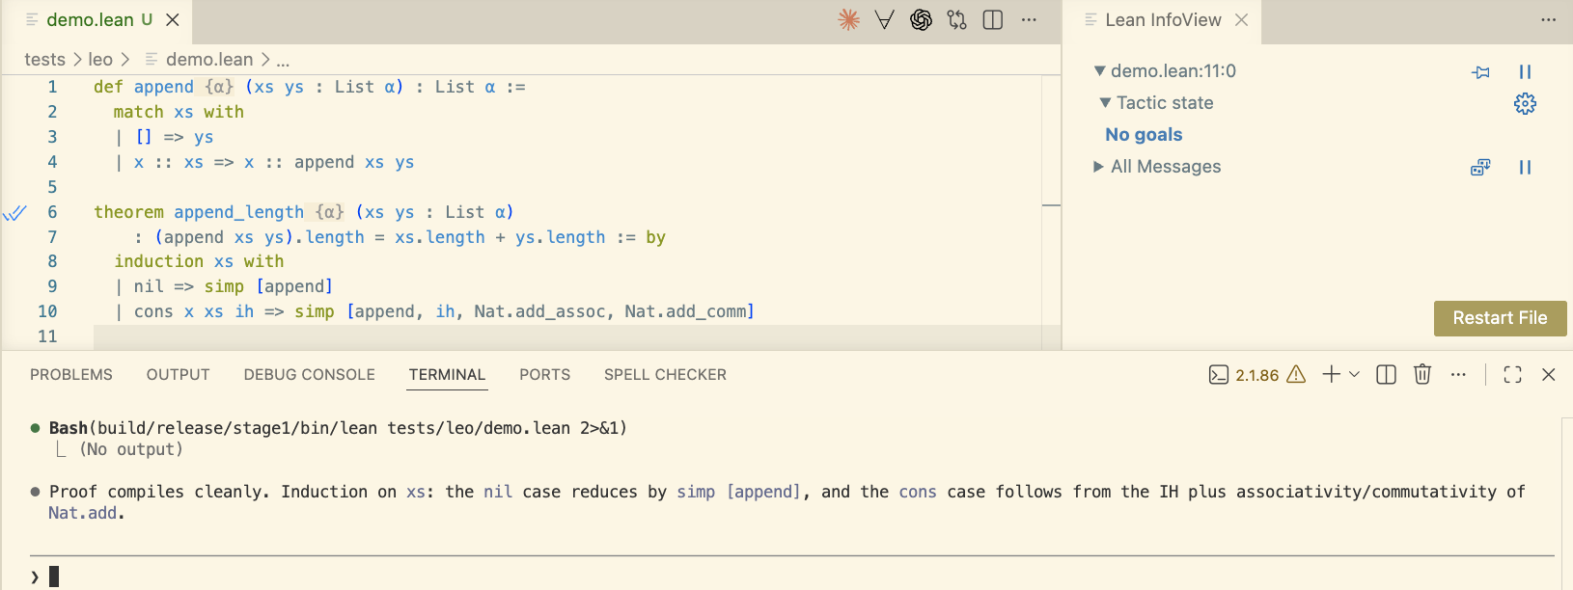The image size is (1573, 590).
Task: Switch to the PROBLEMS tab
Action: pos(71,375)
